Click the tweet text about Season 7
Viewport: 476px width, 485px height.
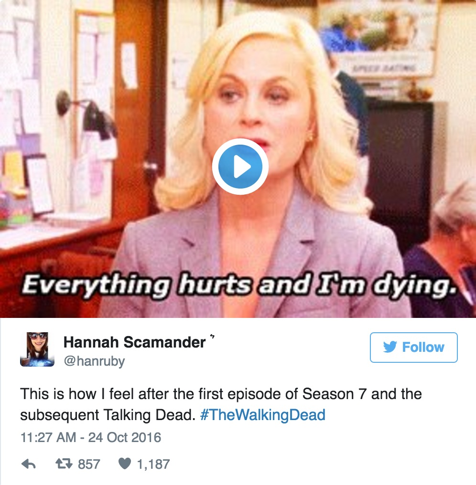point(221,404)
